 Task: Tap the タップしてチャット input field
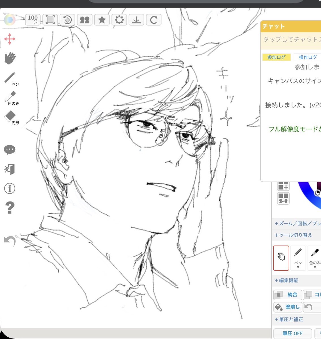(291, 40)
